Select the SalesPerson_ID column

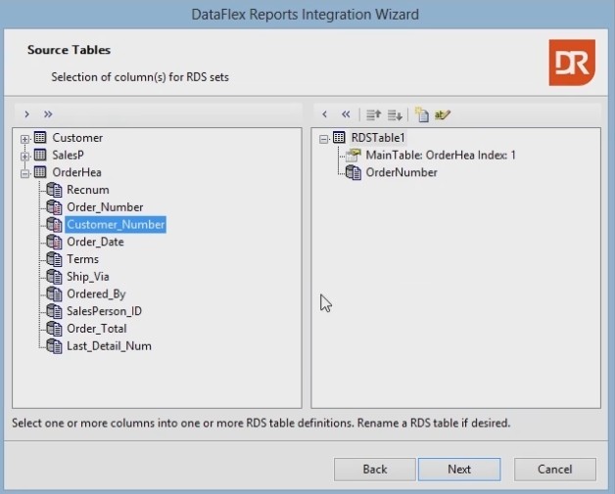pyautogui.click(x=104, y=311)
